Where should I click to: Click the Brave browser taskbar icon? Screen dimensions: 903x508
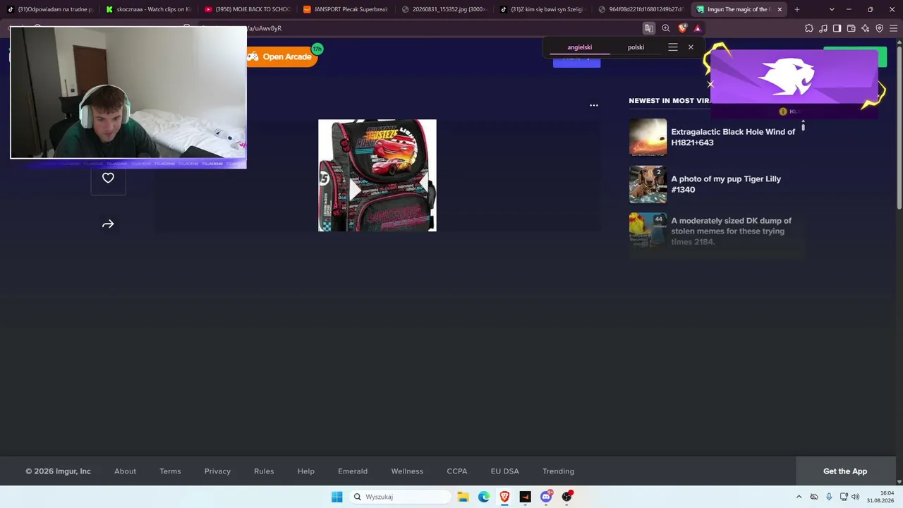pos(504,497)
